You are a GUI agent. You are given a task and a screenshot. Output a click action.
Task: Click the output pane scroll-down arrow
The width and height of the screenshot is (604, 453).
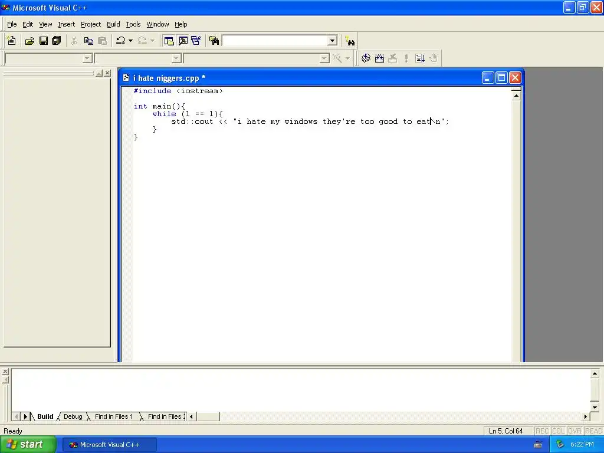point(595,408)
